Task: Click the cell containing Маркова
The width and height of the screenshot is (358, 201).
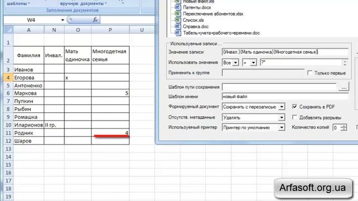Action: point(29,93)
